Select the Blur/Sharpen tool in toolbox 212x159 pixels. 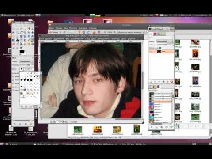point(14,48)
